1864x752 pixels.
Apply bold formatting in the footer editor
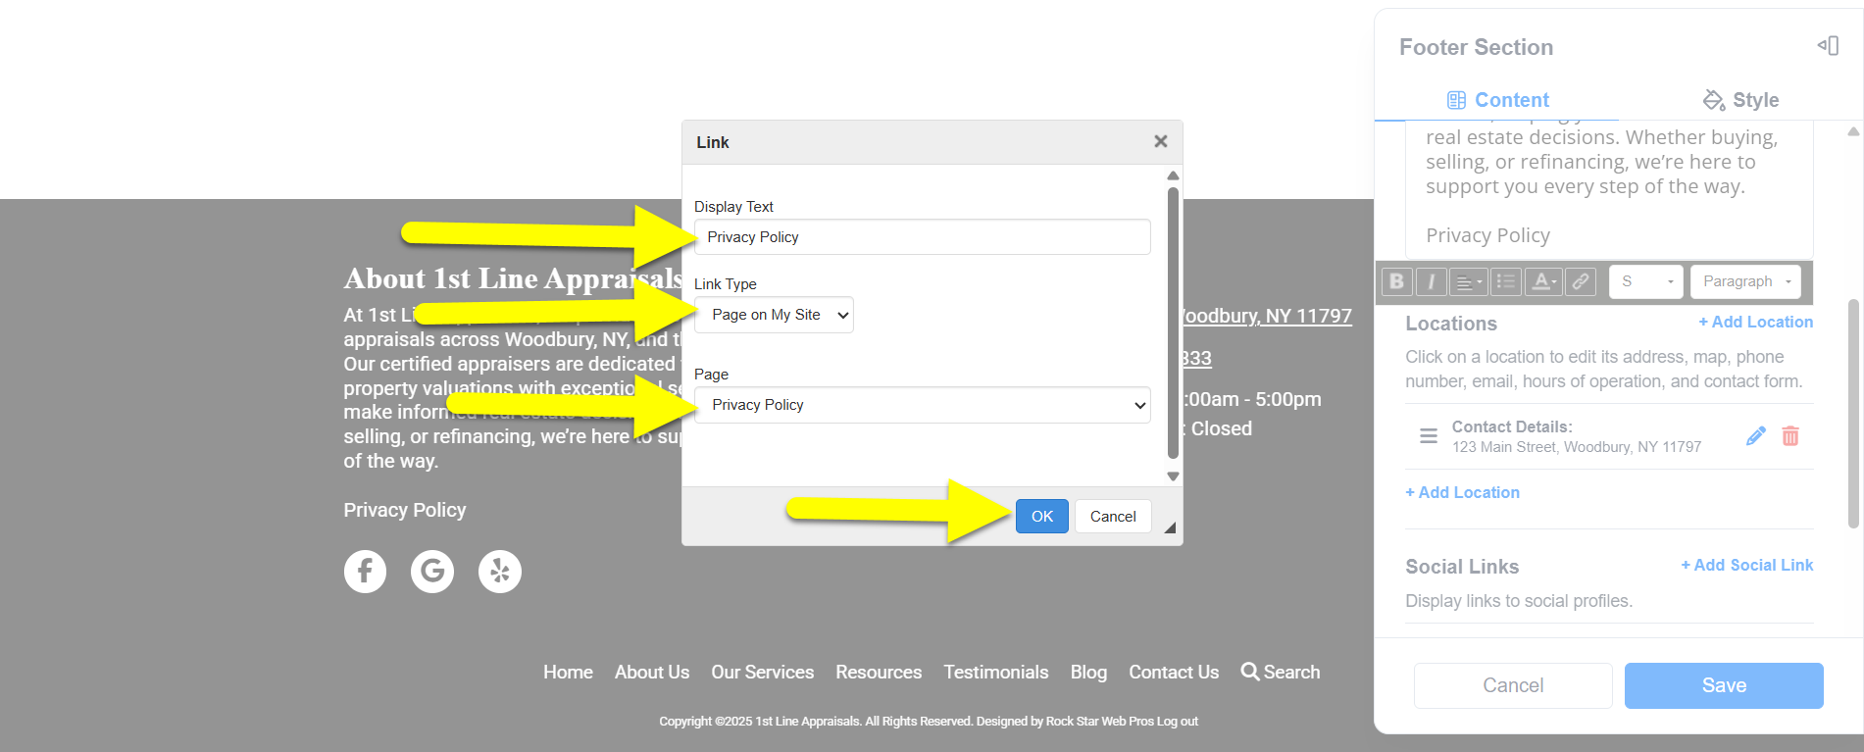pyautogui.click(x=1396, y=281)
